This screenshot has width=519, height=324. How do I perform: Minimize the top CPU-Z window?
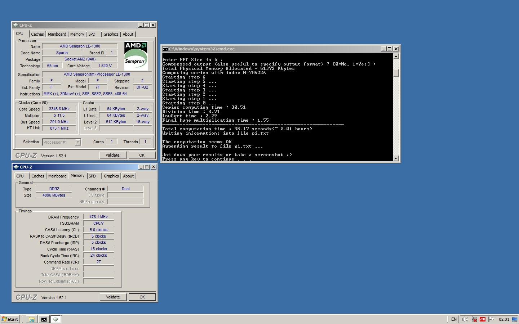[141, 25]
